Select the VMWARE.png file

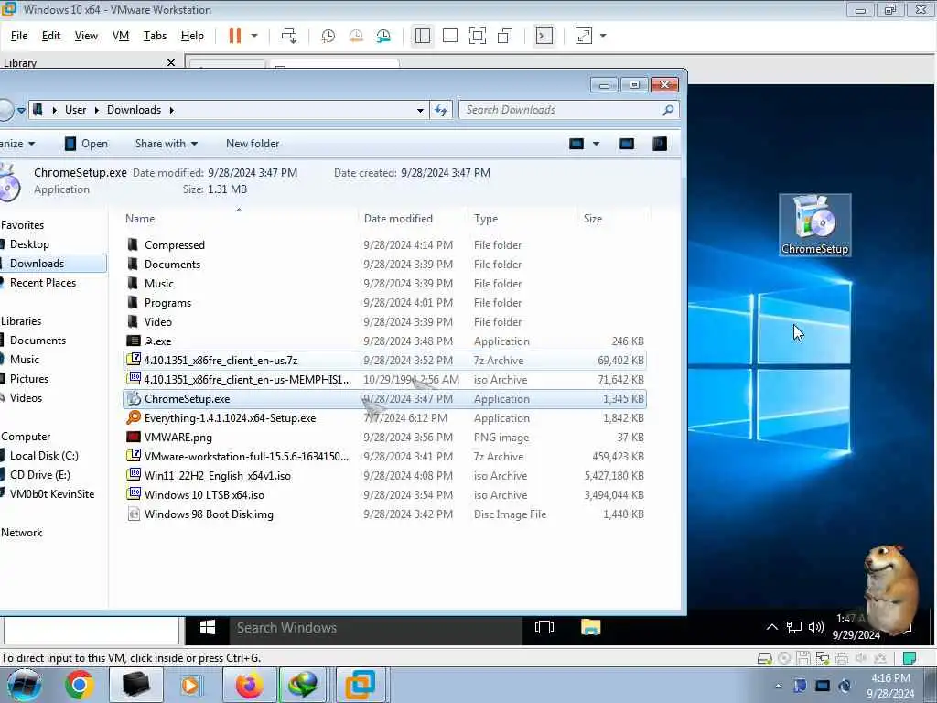click(384, 437)
